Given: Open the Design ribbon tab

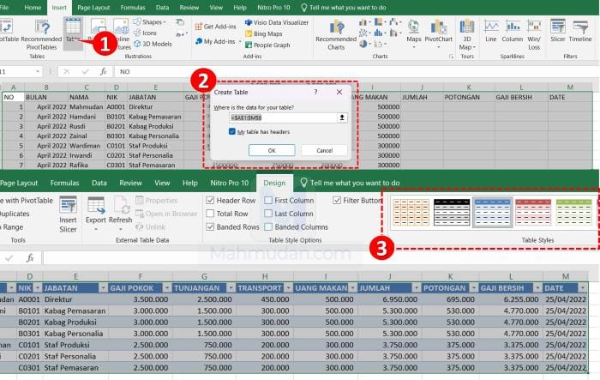Looking at the screenshot, I should (274, 183).
